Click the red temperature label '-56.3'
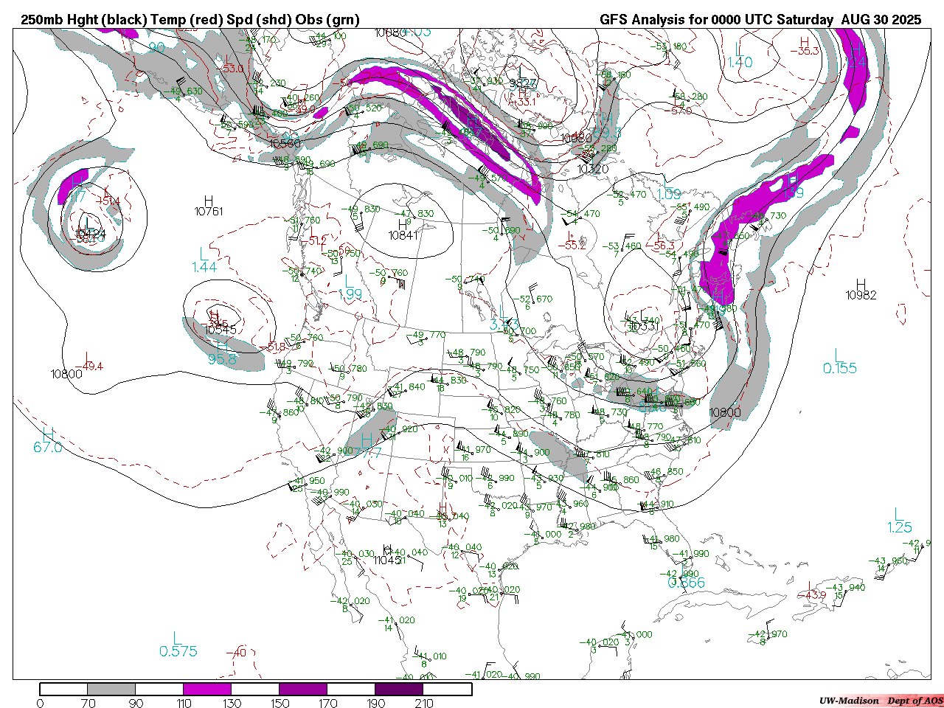The height and width of the screenshot is (708, 944). (660, 246)
